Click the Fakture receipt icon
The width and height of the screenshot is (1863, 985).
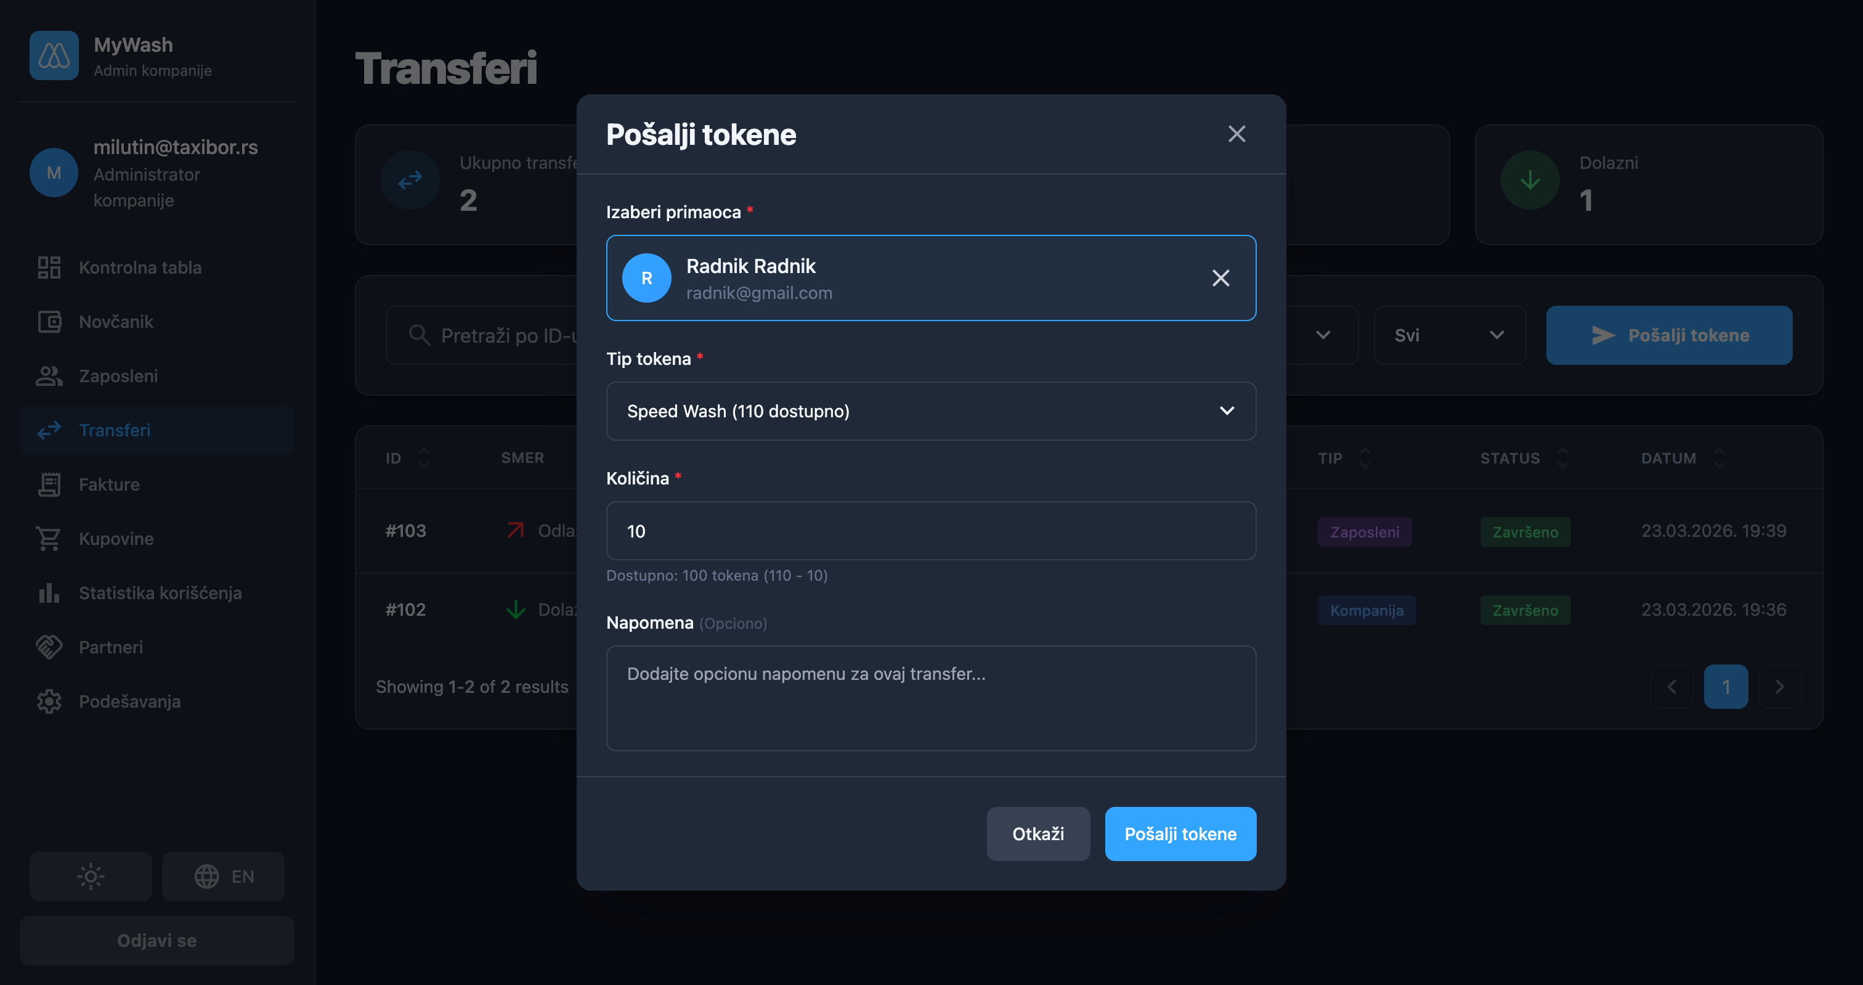[49, 484]
